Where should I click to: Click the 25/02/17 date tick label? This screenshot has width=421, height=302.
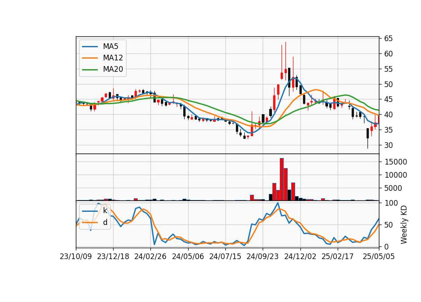click(338, 256)
